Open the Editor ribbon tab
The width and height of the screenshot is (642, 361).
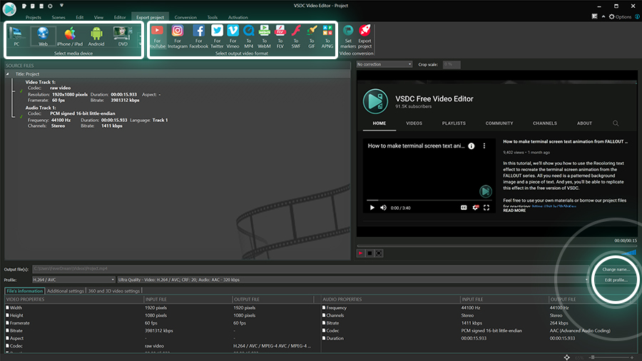(x=120, y=17)
